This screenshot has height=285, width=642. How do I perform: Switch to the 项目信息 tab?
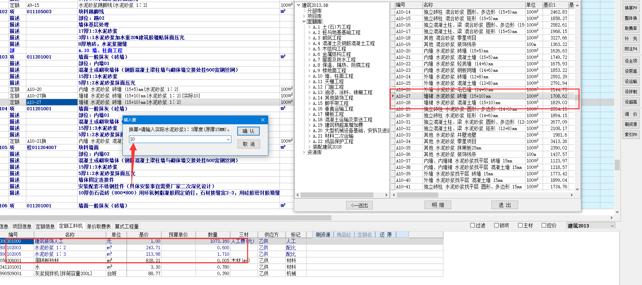pos(22,226)
